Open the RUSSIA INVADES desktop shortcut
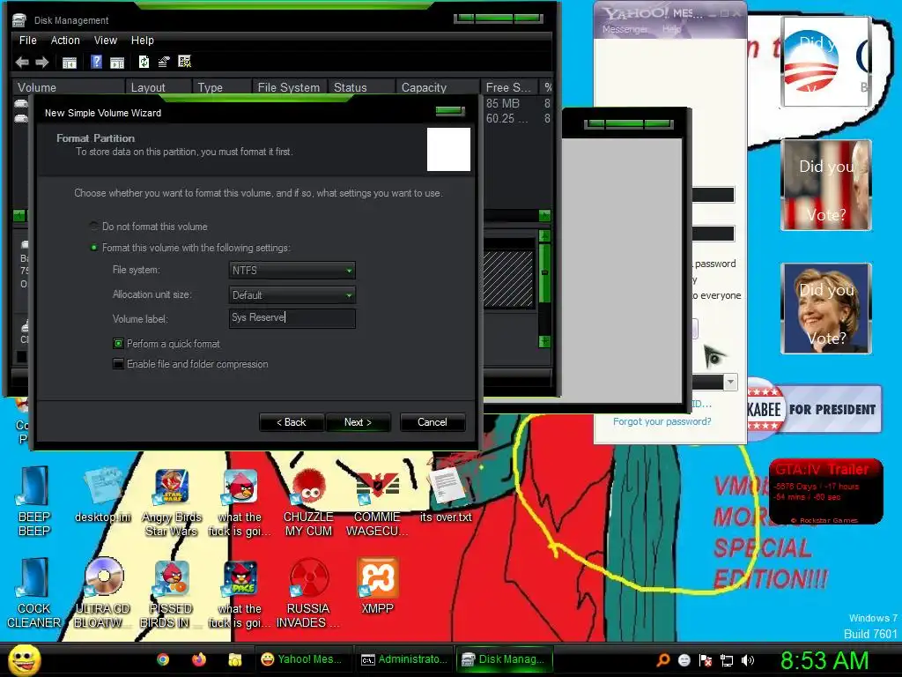The height and width of the screenshot is (677, 902). pyautogui.click(x=308, y=593)
